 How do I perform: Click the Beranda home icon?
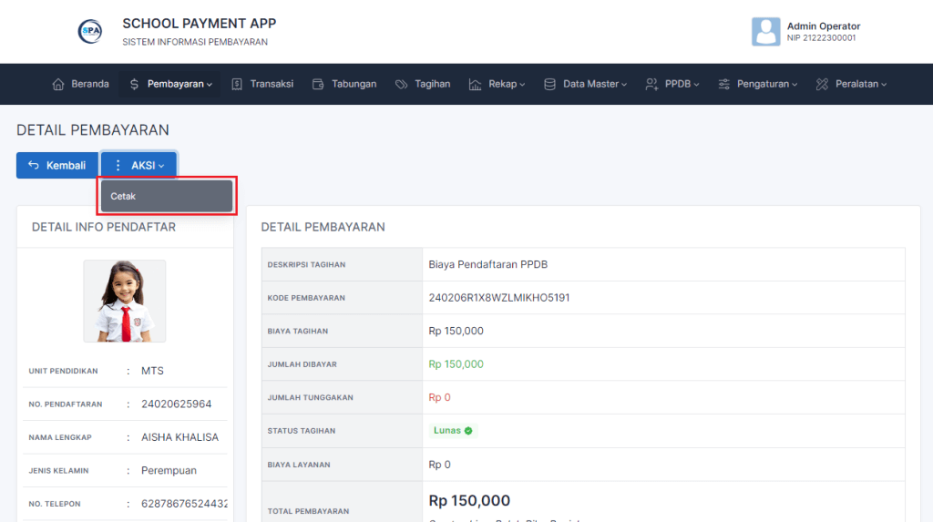[x=59, y=84]
